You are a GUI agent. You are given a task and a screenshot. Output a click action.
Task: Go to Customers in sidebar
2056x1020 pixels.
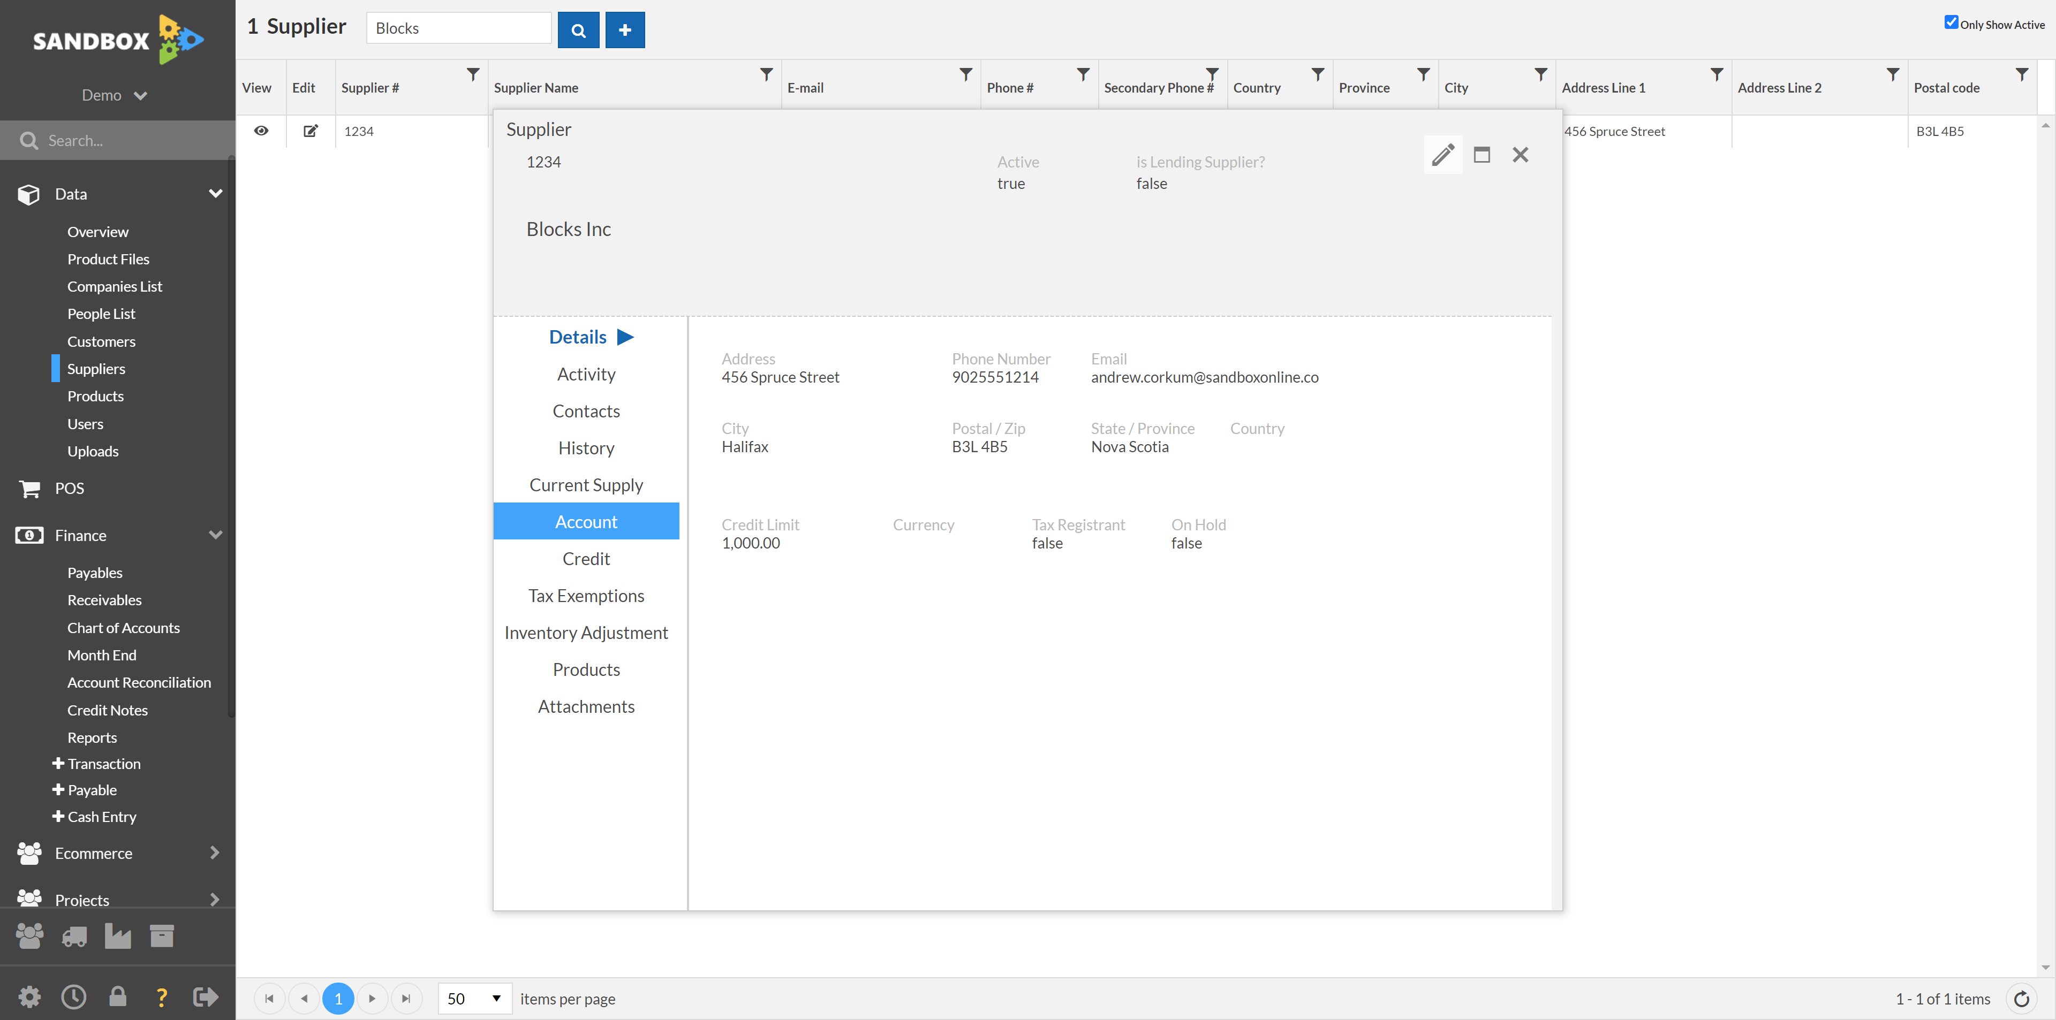tap(101, 341)
